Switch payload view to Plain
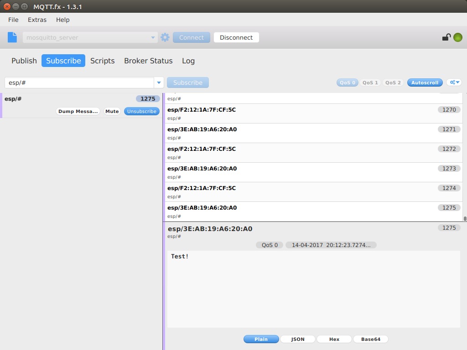The image size is (467, 350). pyautogui.click(x=261, y=339)
